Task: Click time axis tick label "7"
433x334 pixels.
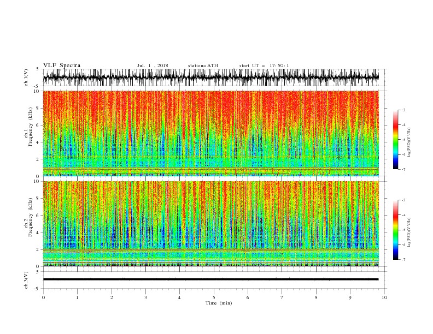Action: [282, 297]
